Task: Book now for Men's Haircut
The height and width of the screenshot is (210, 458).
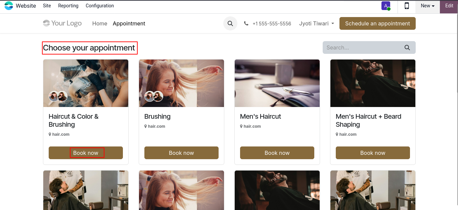Action: click(x=277, y=153)
